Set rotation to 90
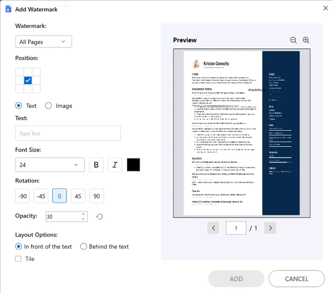This screenshot has height=293, width=332. 96,196
